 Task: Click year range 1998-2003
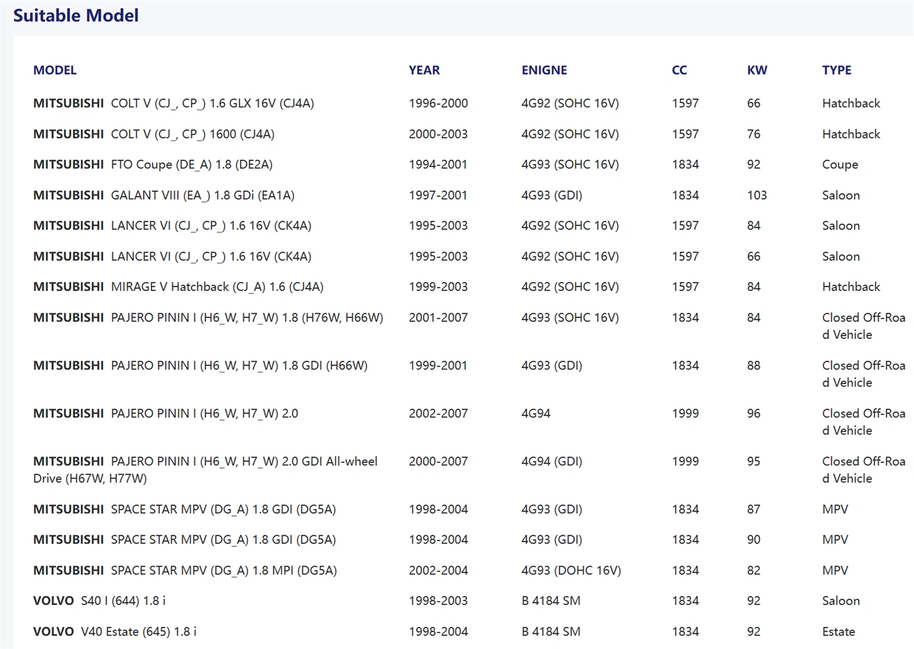pos(438,601)
